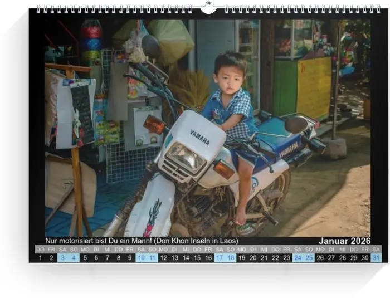
Task: Select day 24 in the calendar strip
Action: coord(298,258)
